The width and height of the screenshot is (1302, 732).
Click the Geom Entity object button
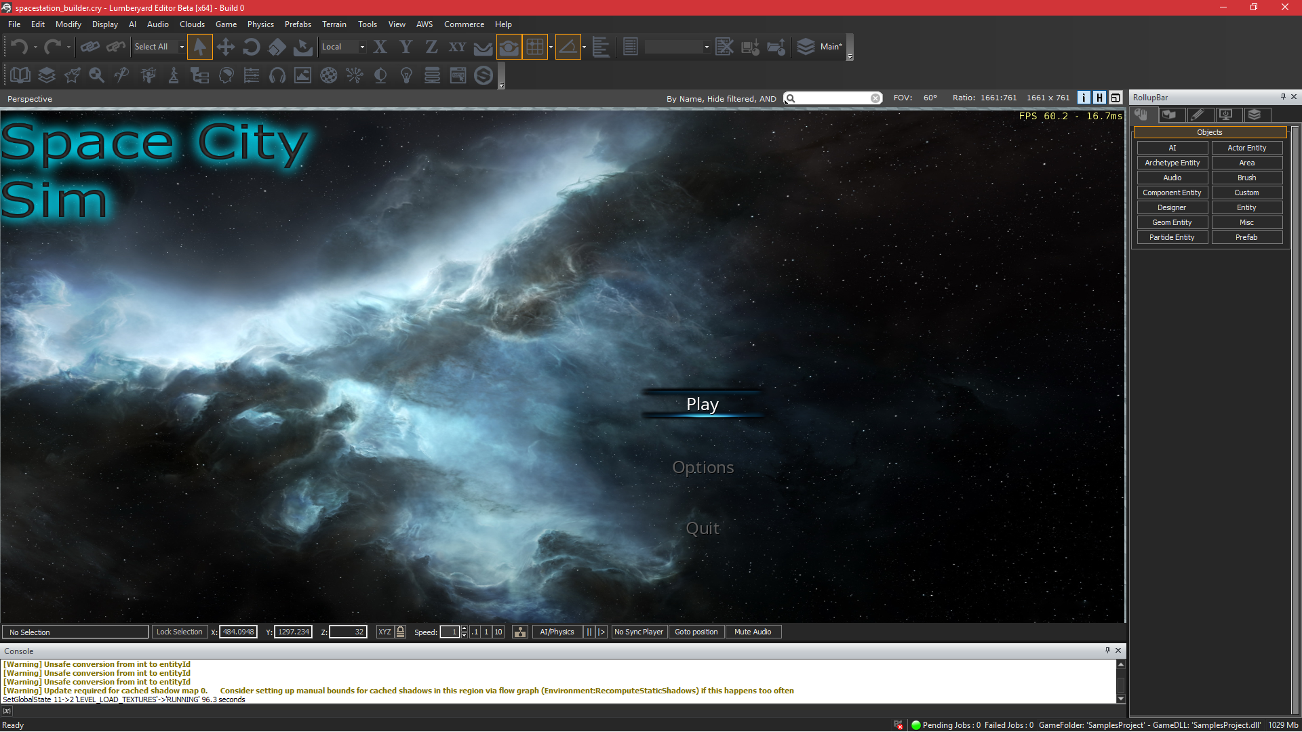pyautogui.click(x=1171, y=222)
